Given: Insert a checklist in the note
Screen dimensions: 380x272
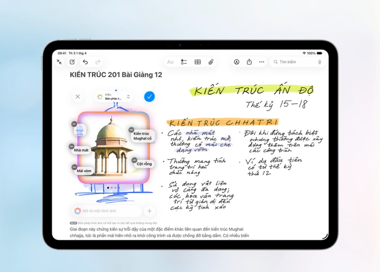Looking at the screenshot, I should (x=184, y=62).
